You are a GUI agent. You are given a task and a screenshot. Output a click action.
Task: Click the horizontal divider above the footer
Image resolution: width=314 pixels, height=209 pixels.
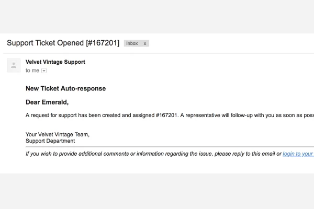tap(170, 147)
